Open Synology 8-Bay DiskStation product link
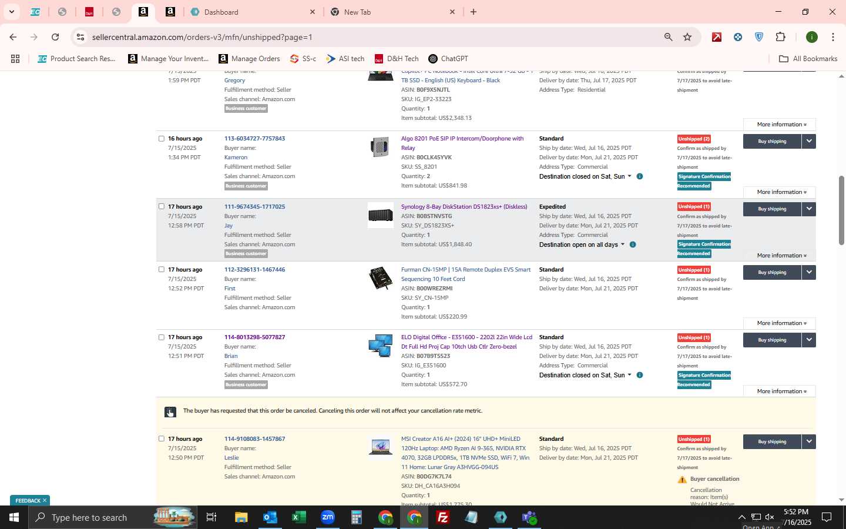This screenshot has width=846, height=529. [x=464, y=207]
